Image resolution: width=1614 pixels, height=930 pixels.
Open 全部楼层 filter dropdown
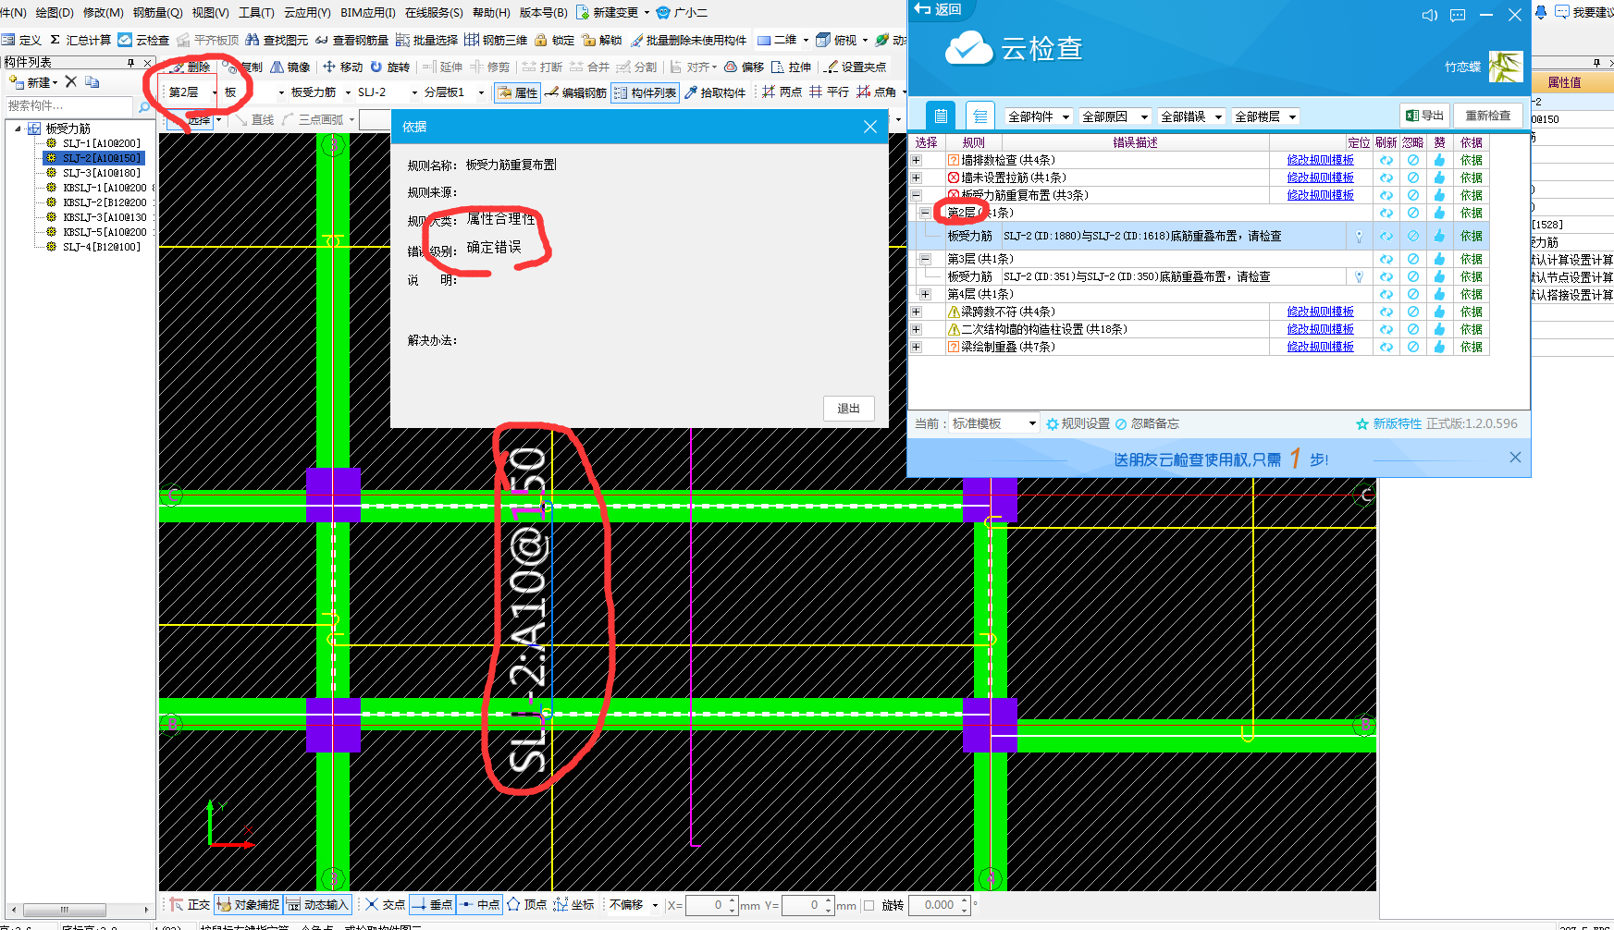(x=1265, y=116)
